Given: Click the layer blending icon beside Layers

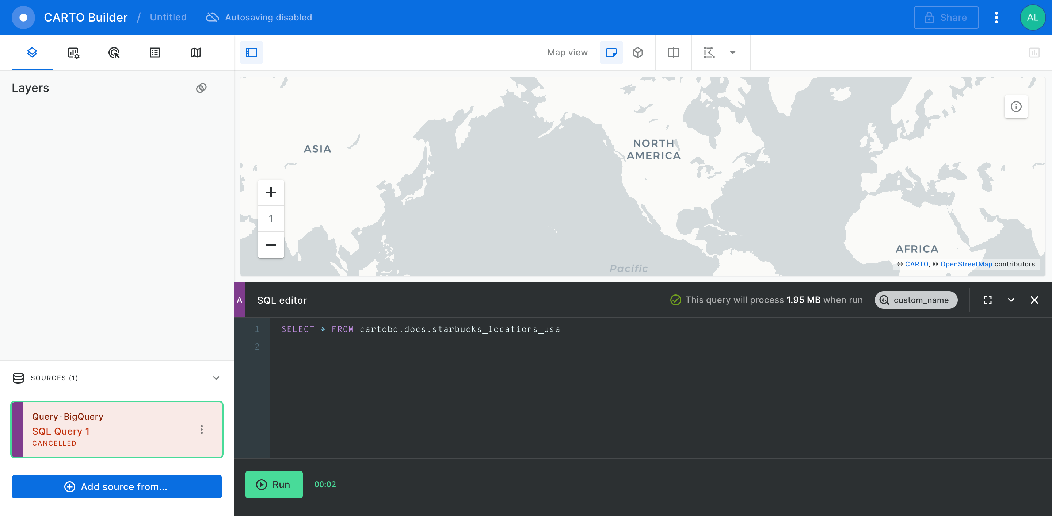Looking at the screenshot, I should click(201, 88).
